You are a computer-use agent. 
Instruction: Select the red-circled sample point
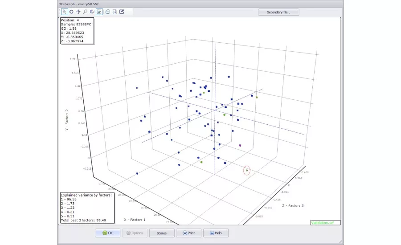tap(247, 170)
